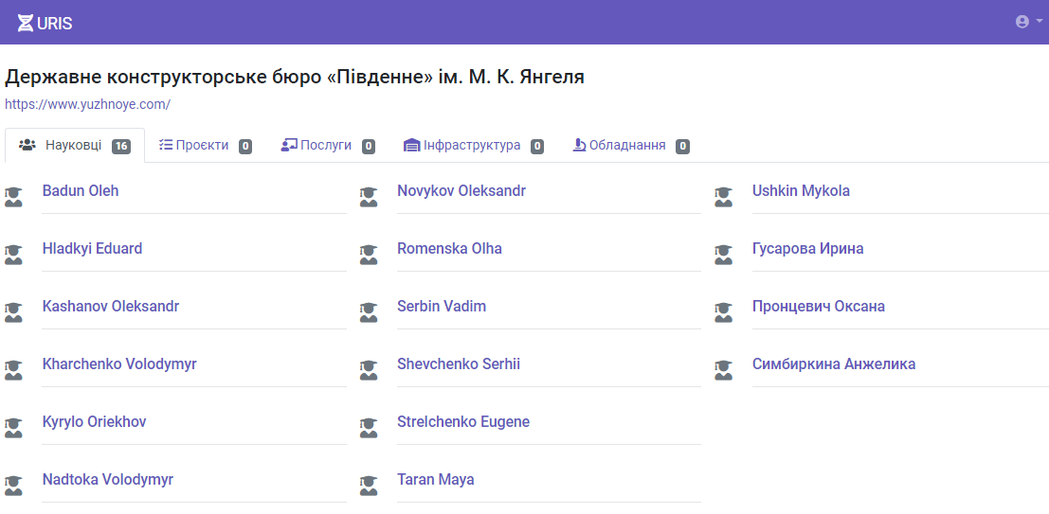Switch to the Обладнання tab
Image resolution: width=1049 pixels, height=514 pixels.
[631, 145]
